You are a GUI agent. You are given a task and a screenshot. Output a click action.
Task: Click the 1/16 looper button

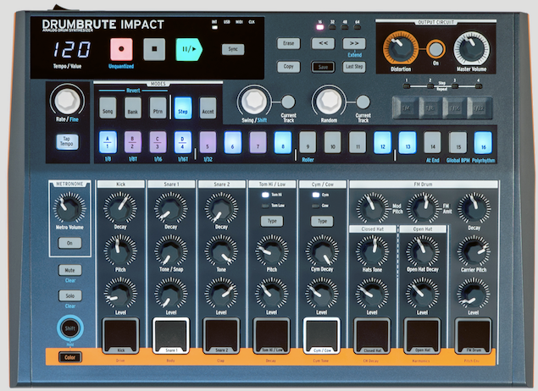click(455, 108)
